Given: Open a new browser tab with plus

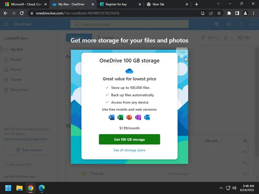Looking at the screenshot, I should coord(196,4).
